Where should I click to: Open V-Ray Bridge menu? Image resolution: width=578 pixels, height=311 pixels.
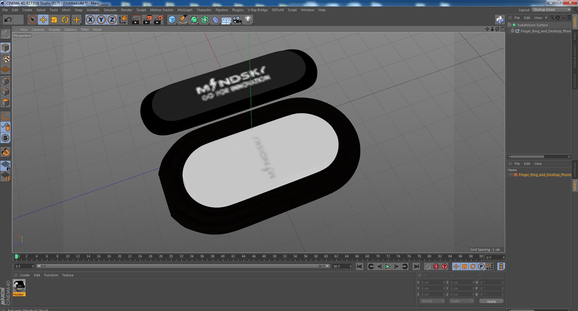point(258,10)
